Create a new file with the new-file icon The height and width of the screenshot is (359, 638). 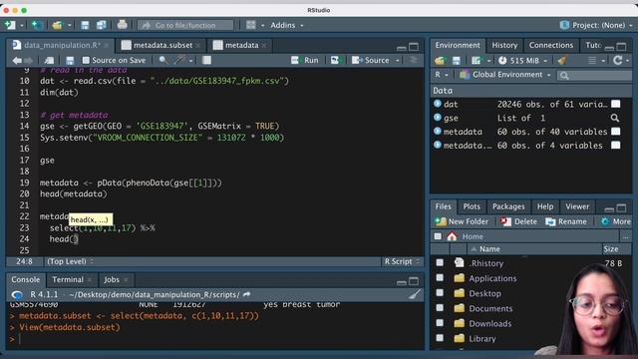click(10, 25)
